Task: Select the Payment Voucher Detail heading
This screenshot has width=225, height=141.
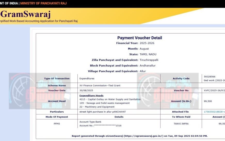Action: point(140,38)
